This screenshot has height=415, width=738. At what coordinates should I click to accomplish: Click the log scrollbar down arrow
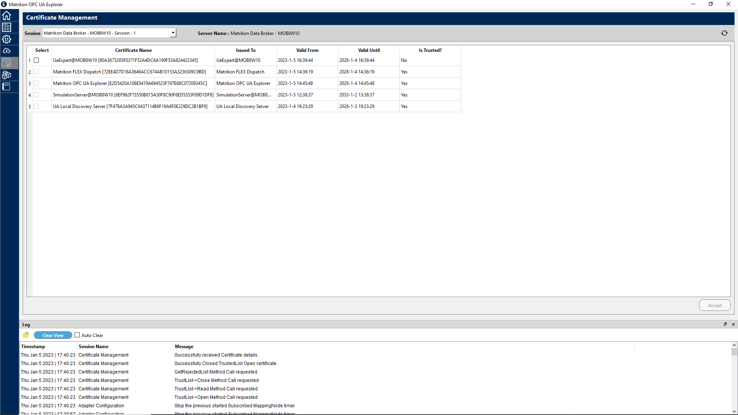tap(734, 412)
